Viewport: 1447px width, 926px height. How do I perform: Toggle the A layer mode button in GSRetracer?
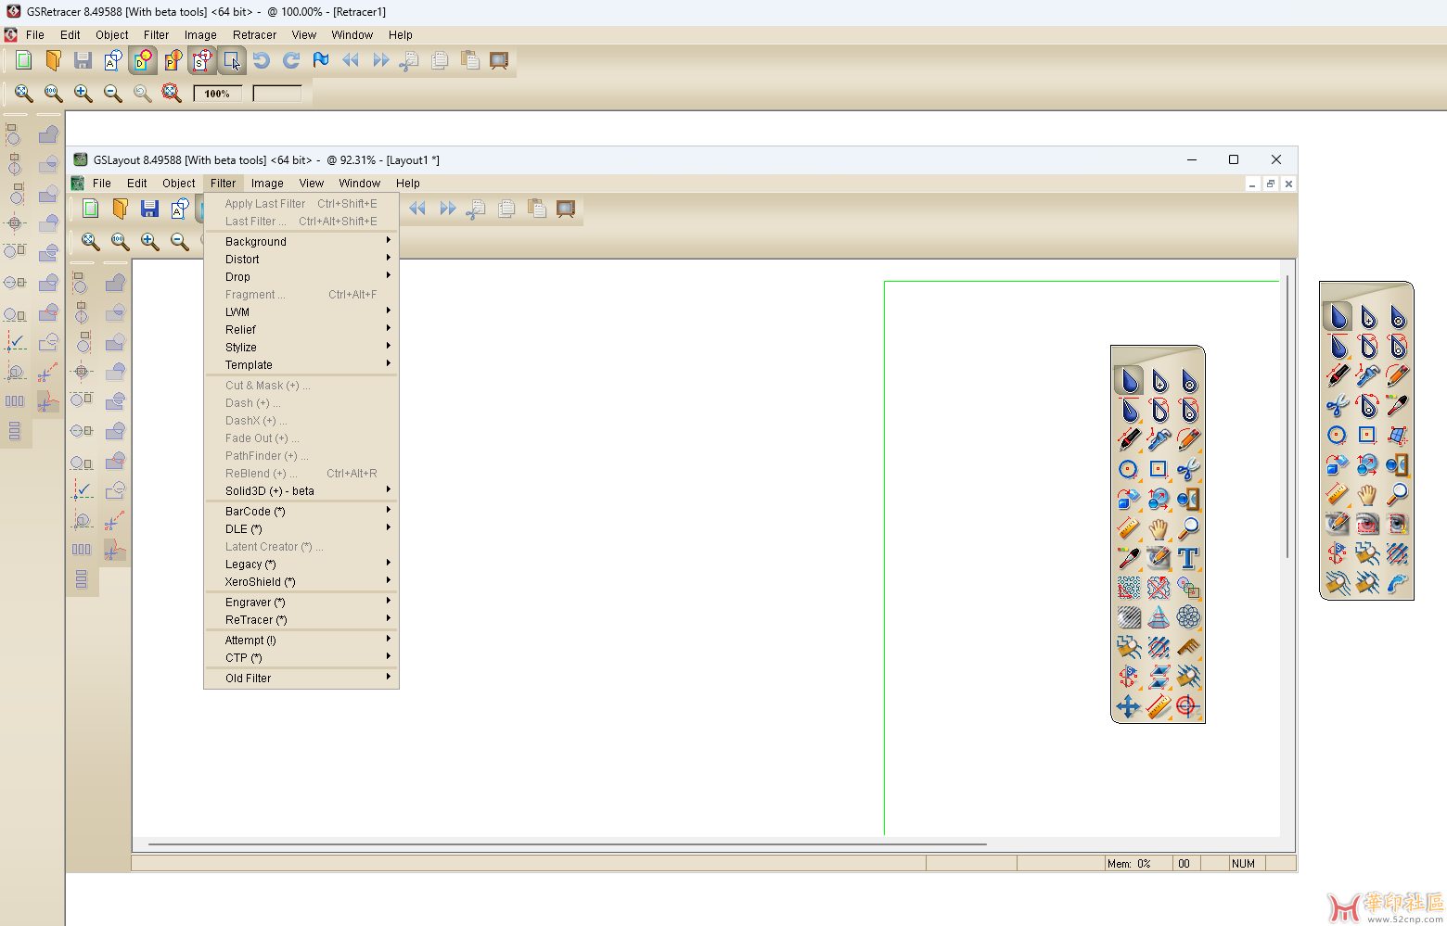113,60
